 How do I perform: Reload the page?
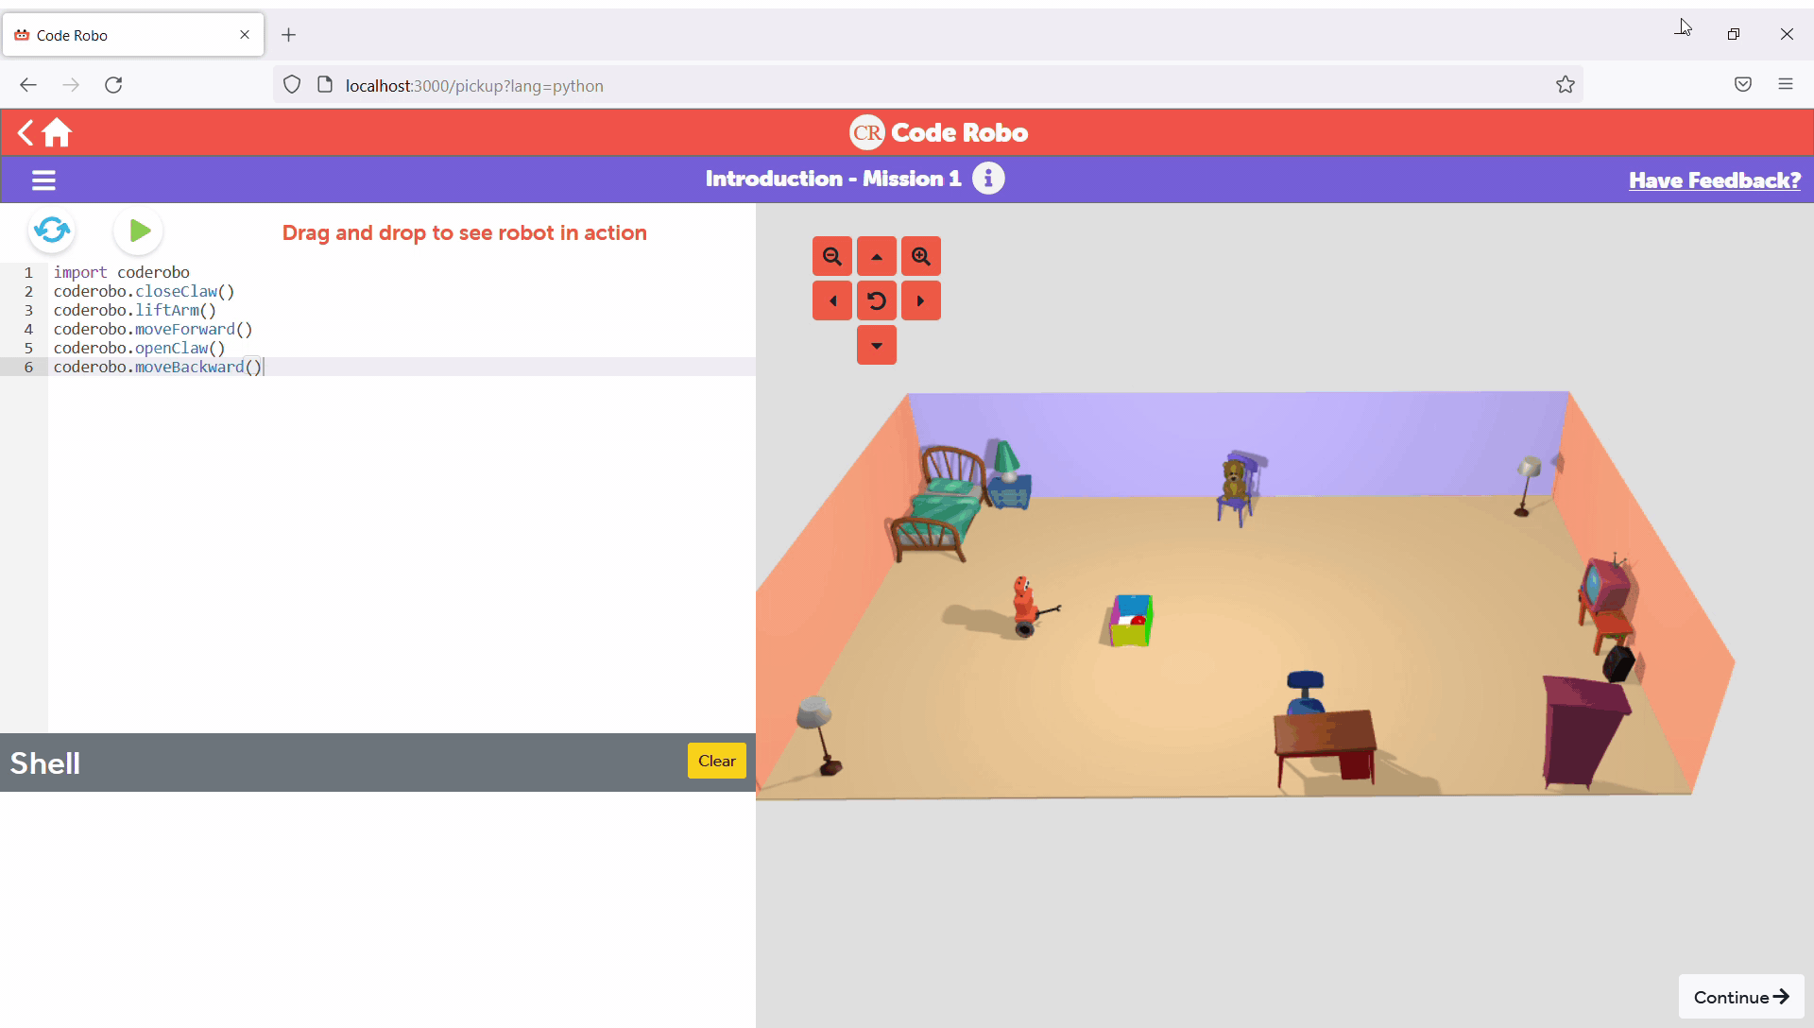(113, 85)
